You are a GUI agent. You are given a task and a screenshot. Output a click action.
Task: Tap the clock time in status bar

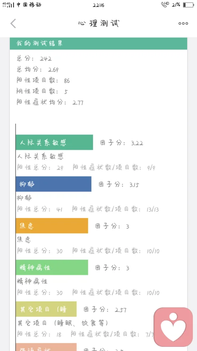(x=98, y=5)
